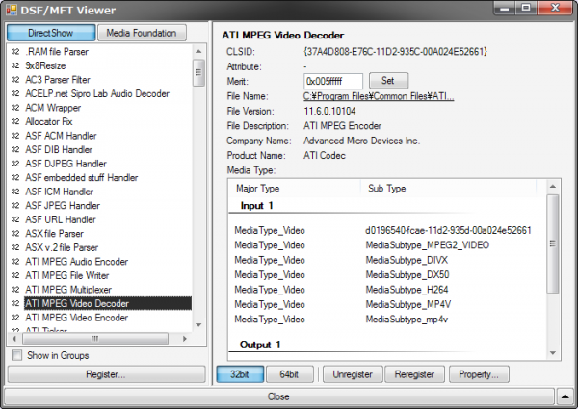Screen dimensions: 578x409
Task: Select ASF embedded stuff Handler
Action: 99,177
